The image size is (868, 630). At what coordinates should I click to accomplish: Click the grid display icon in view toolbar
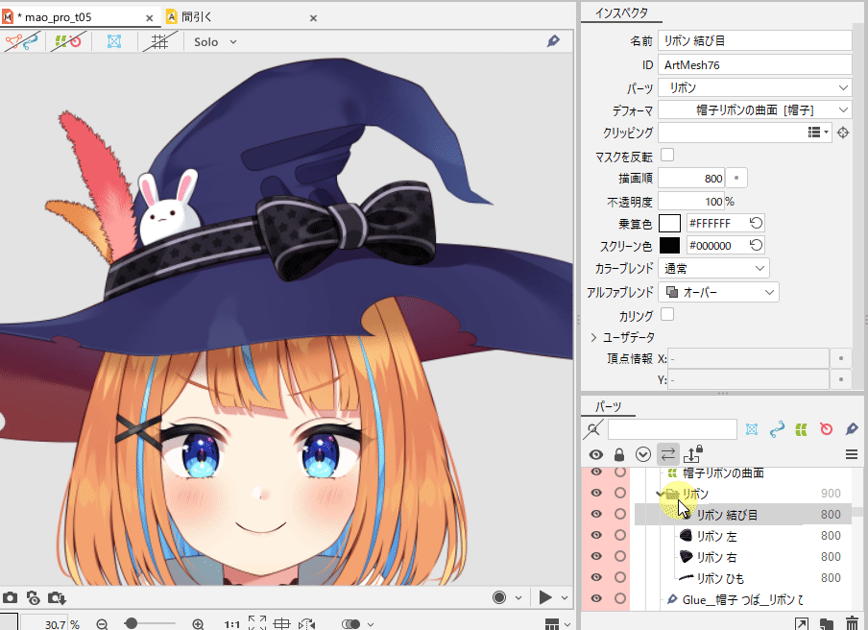tap(159, 41)
